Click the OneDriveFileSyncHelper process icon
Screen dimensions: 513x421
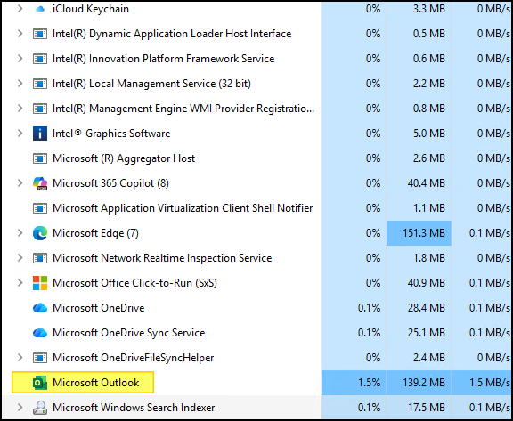coord(40,358)
